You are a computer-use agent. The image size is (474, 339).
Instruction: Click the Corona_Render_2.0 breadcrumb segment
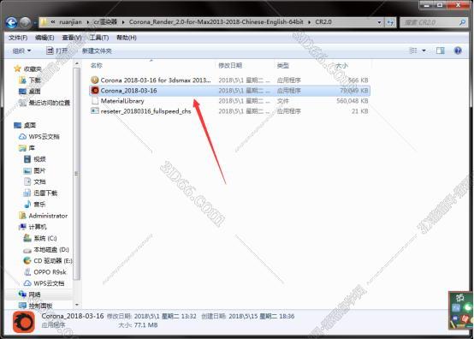pos(216,21)
